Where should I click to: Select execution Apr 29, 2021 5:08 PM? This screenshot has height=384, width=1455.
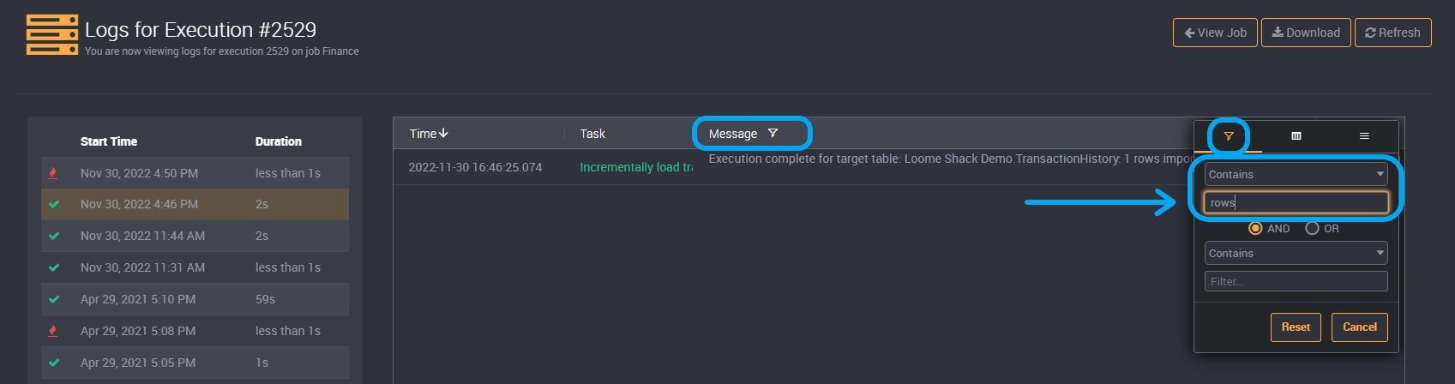click(195, 331)
